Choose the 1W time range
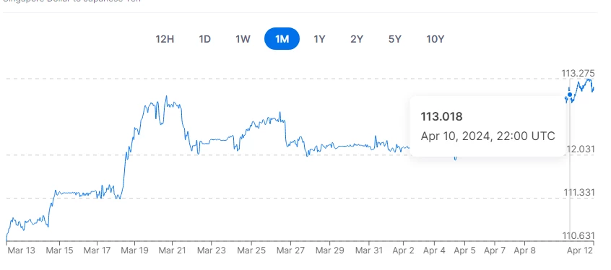The height and width of the screenshot is (270, 611). pos(243,39)
